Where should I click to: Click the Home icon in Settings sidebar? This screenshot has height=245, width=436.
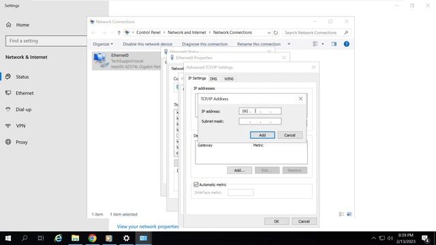(9, 24)
